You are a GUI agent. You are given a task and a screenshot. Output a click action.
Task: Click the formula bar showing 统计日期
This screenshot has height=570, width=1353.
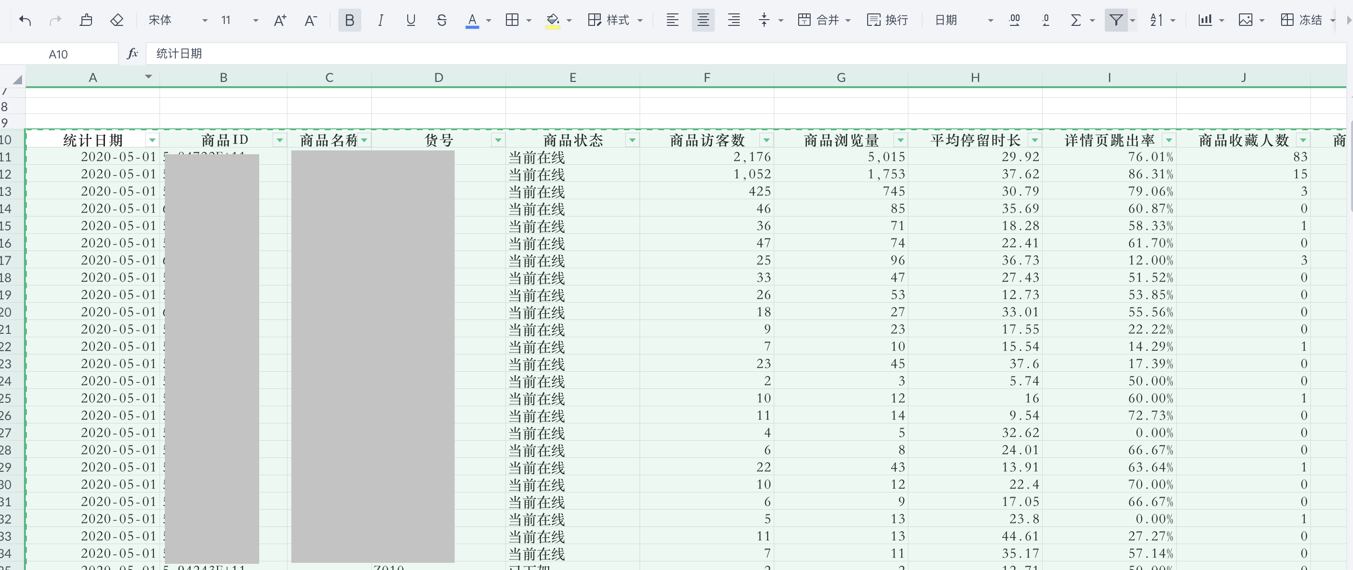point(746,54)
